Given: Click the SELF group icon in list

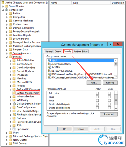Looking at the screenshot, I should [49, 60].
